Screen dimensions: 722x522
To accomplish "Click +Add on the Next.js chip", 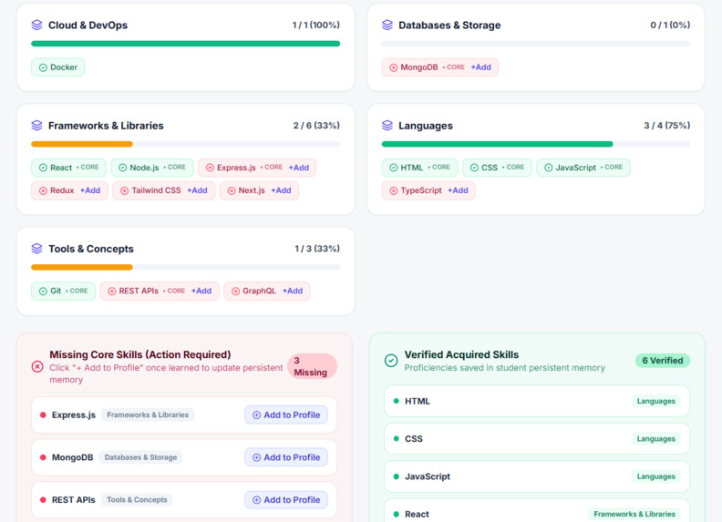I will point(281,190).
